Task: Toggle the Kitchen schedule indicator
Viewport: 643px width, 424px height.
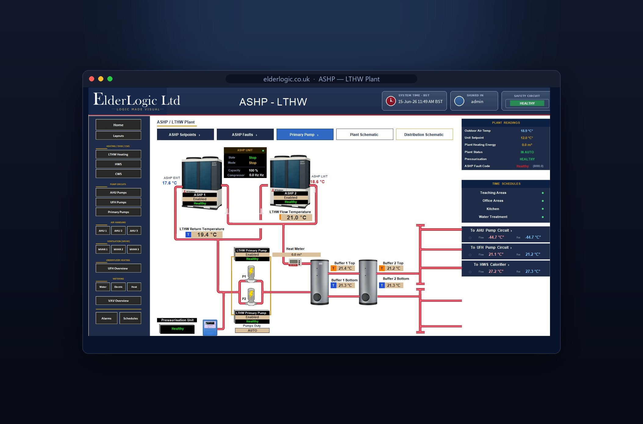Action: click(x=543, y=209)
